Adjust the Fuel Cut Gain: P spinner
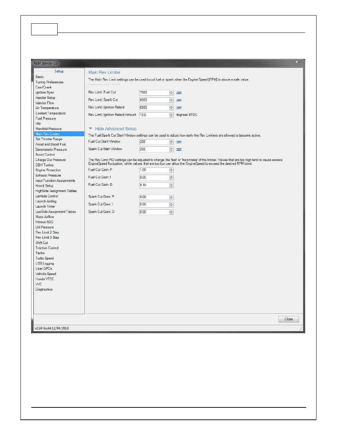 (171, 170)
